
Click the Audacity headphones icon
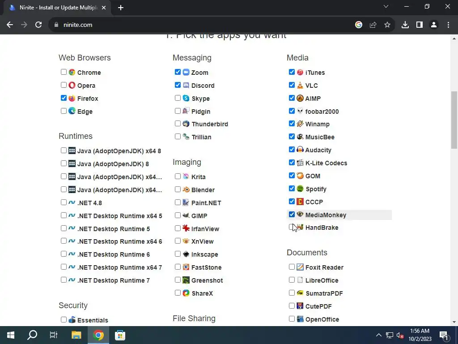[x=300, y=150]
